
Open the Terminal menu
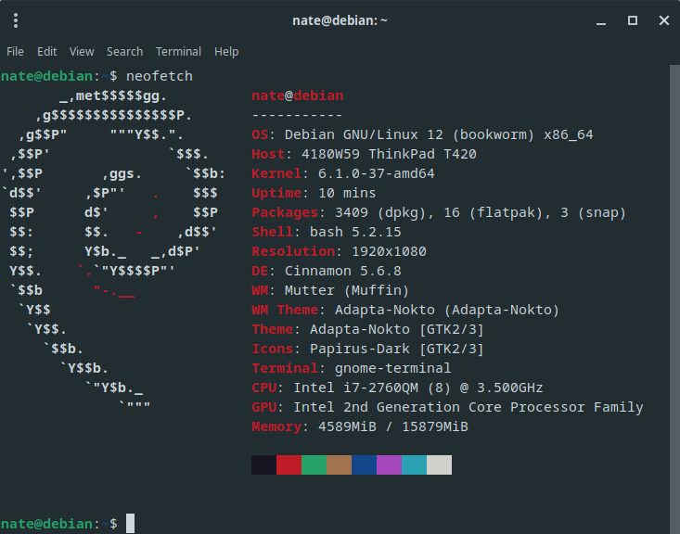coord(178,52)
